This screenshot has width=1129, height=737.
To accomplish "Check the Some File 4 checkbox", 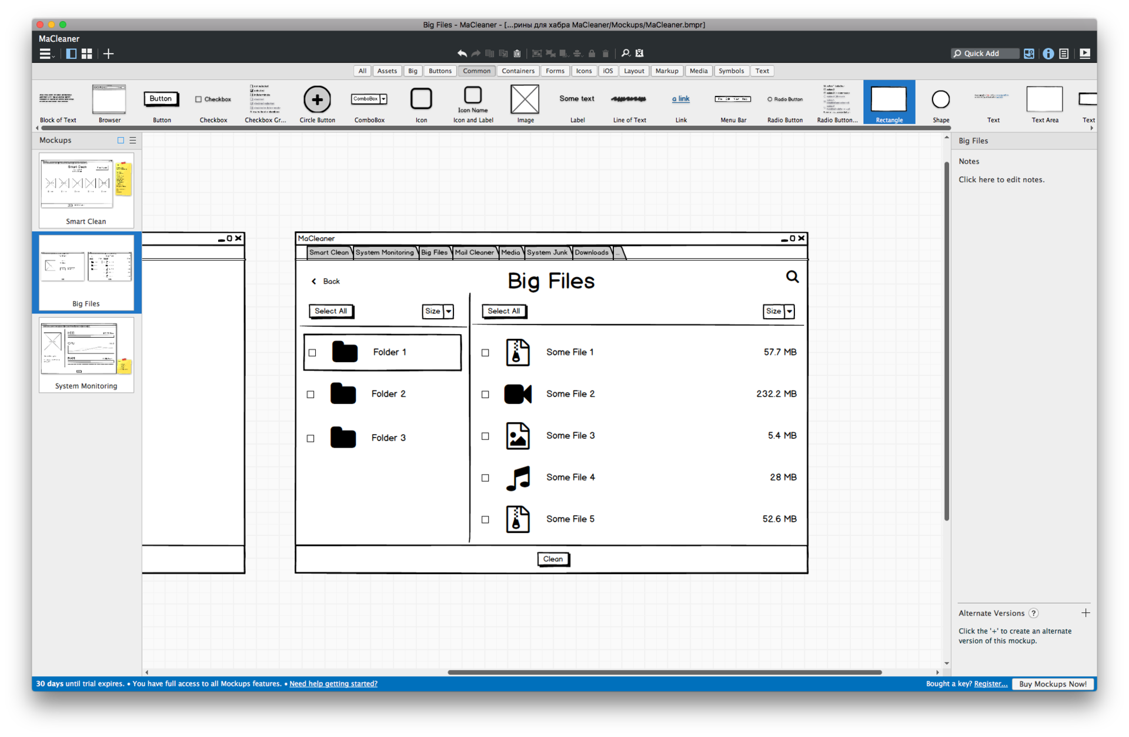I will tap(485, 478).
